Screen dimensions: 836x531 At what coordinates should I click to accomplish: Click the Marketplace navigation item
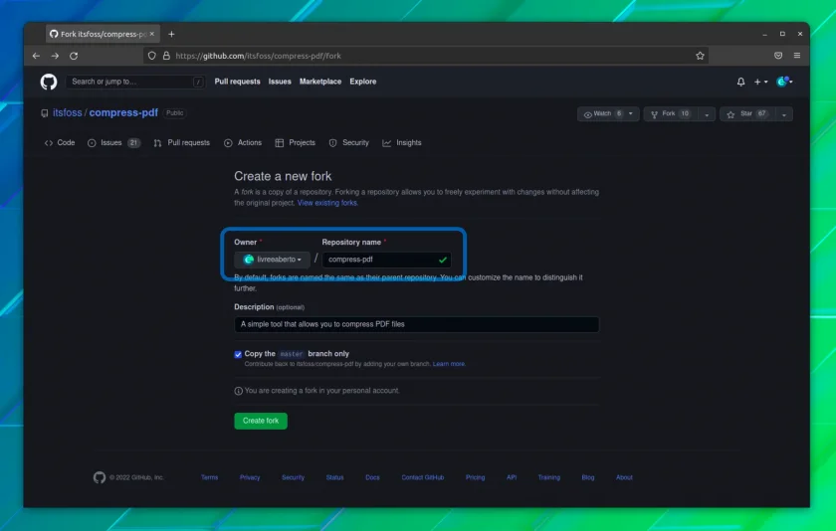(x=320, y=82)
